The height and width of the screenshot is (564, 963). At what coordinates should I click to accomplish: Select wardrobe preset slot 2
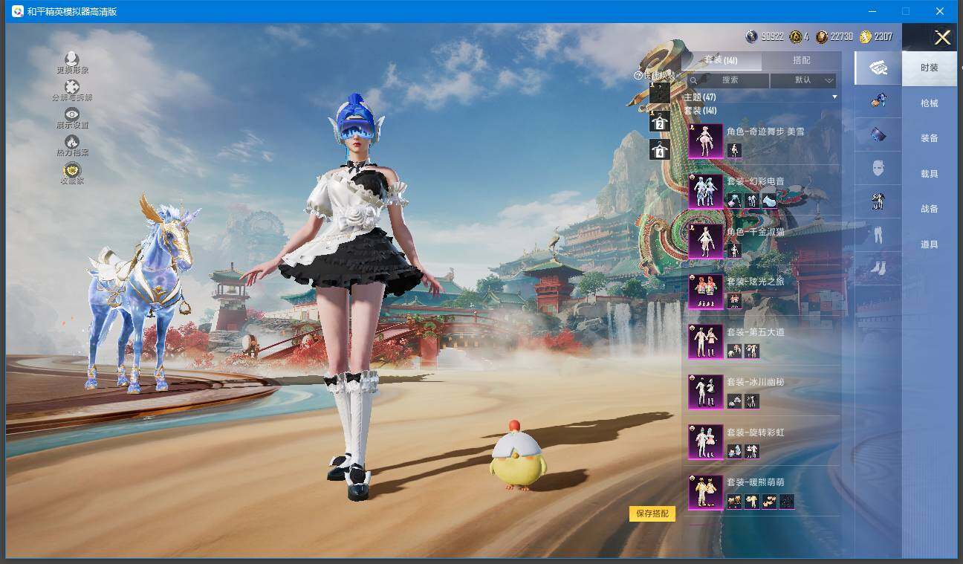tap(660, 122)
